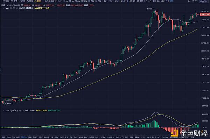Select the 1分钟 timeframe

click(65, 1)
